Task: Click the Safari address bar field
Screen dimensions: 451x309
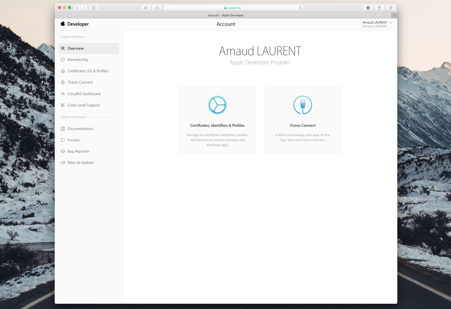Action: 233,8
